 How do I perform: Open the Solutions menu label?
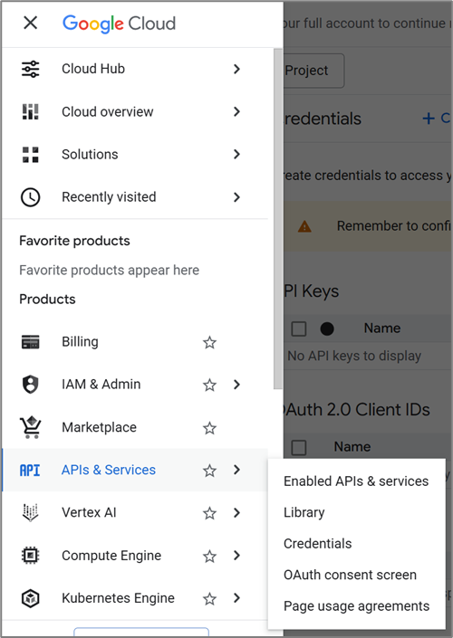[90, 155]
